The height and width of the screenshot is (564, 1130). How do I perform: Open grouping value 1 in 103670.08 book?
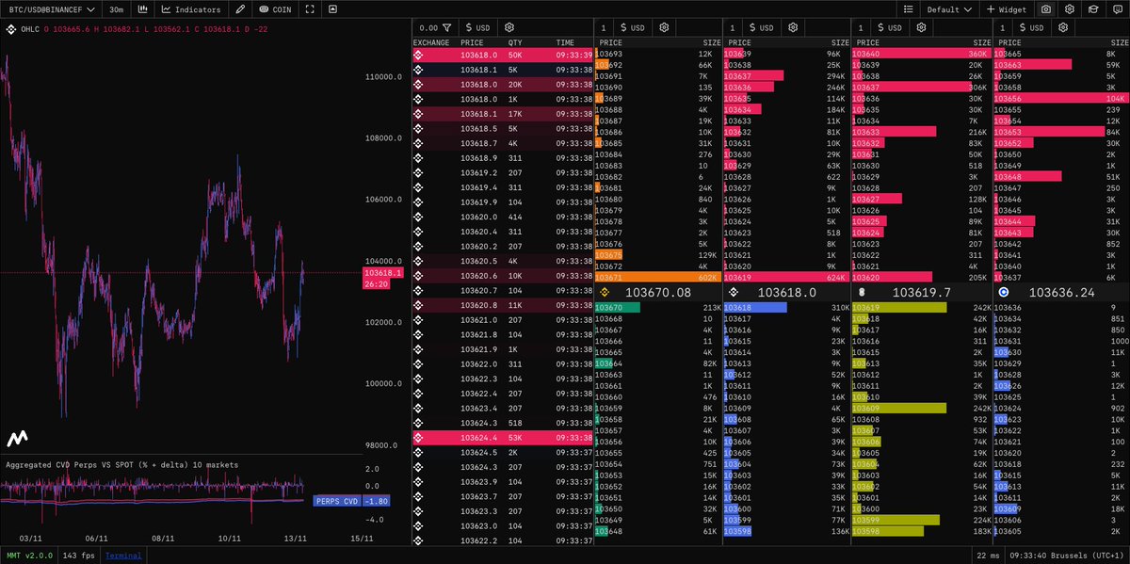tap(604, 28)
